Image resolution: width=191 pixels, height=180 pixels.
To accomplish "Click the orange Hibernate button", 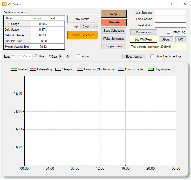I will 114,22.
